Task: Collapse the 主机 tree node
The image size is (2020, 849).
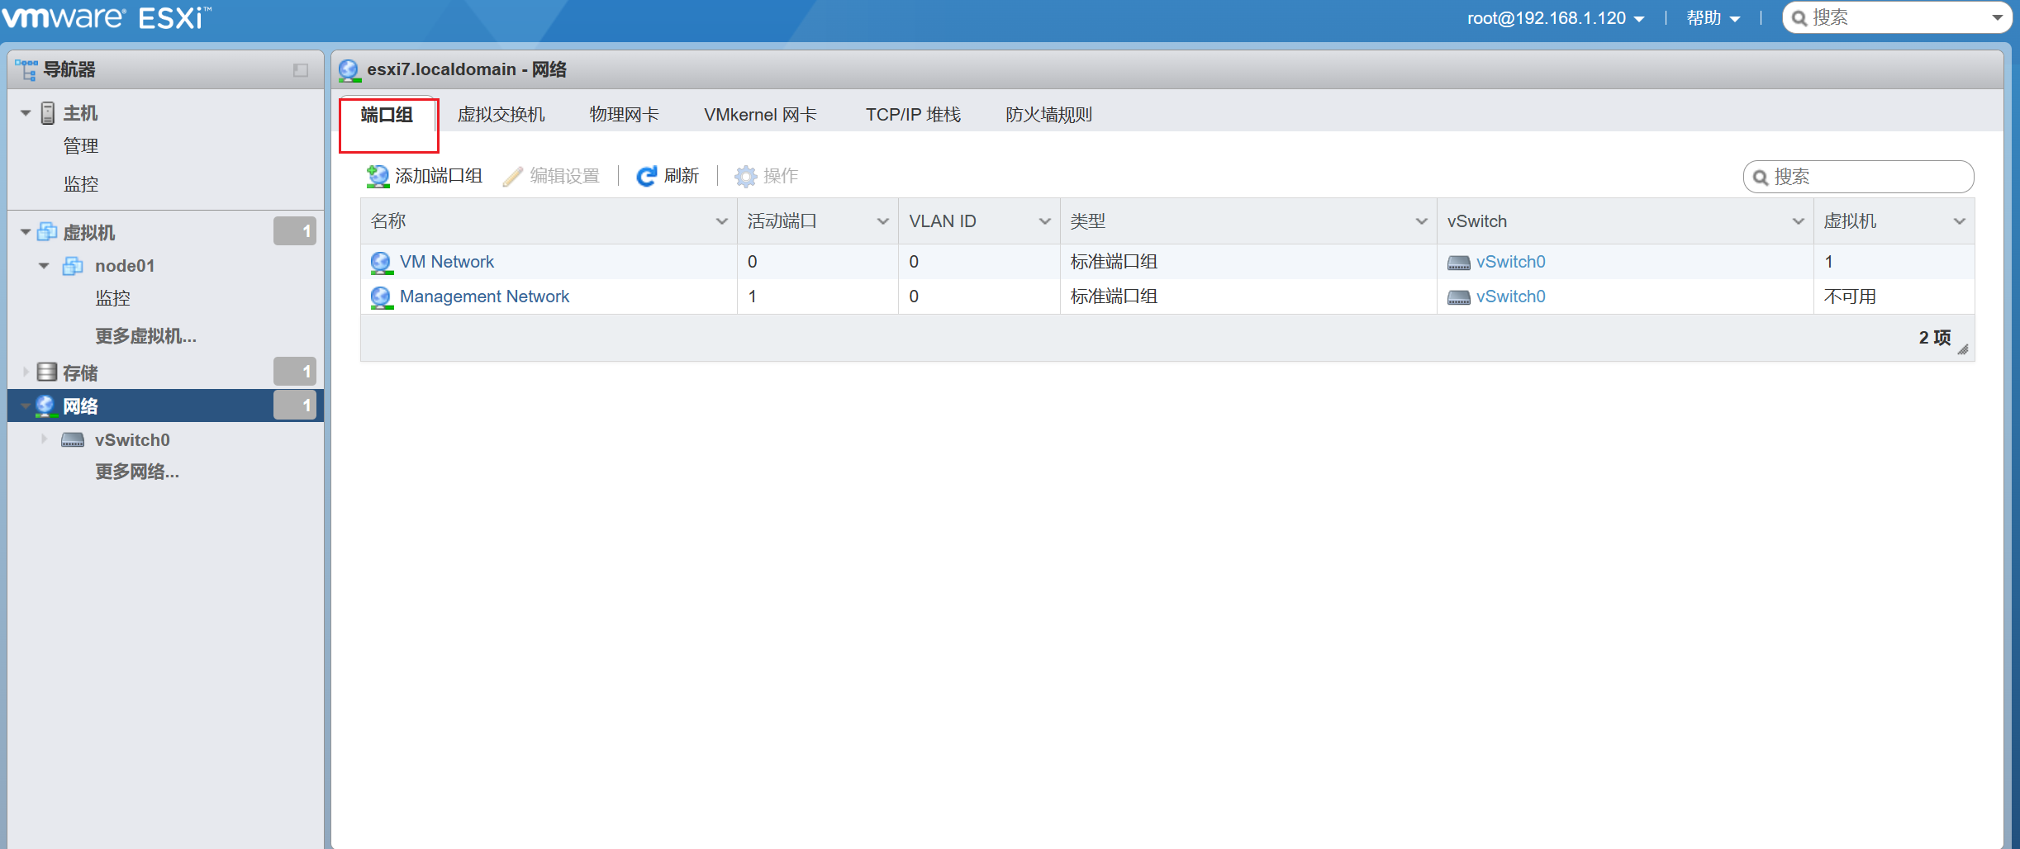Action: pos(26,113)
